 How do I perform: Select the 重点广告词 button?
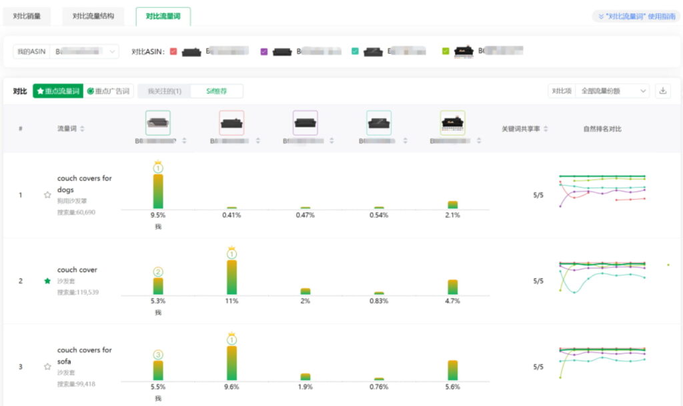109,91
